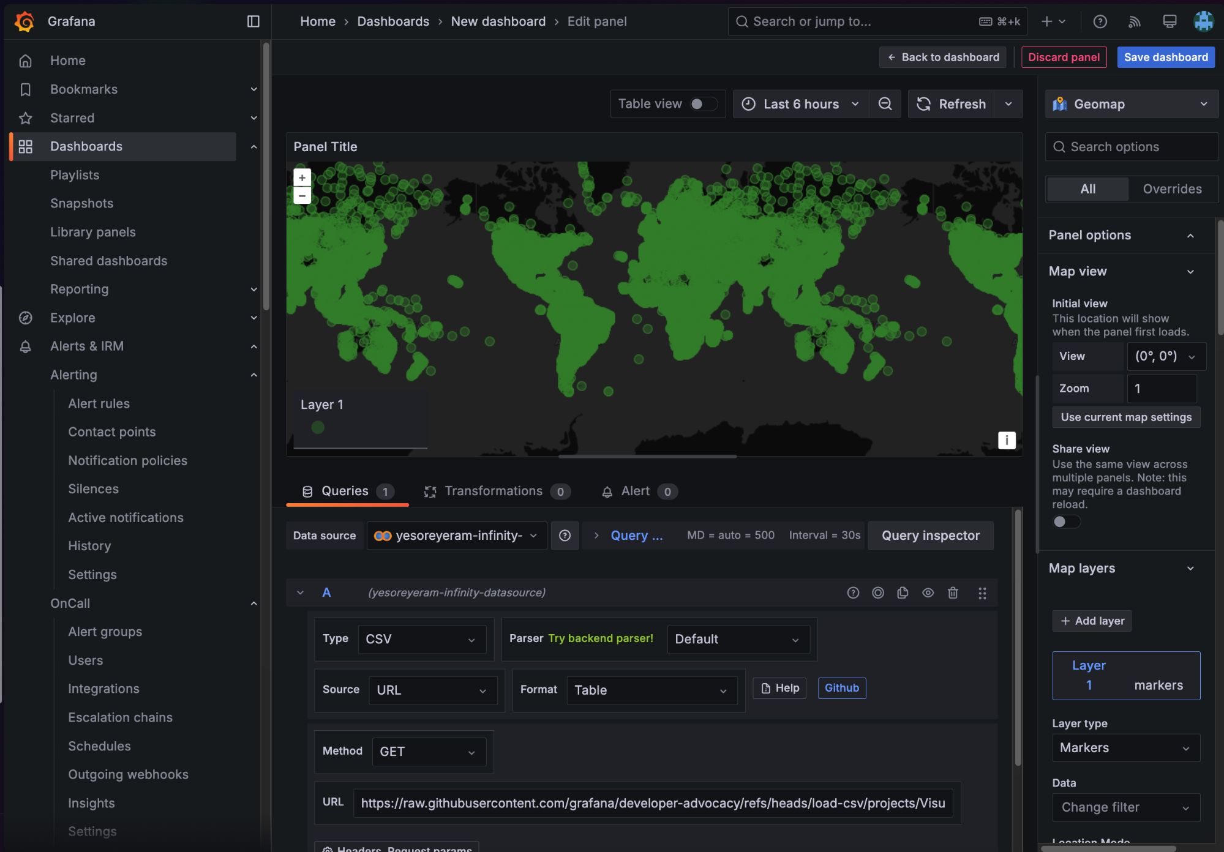
Task: Open the news feed (RSS) icon
Action: click(1134, 21)
